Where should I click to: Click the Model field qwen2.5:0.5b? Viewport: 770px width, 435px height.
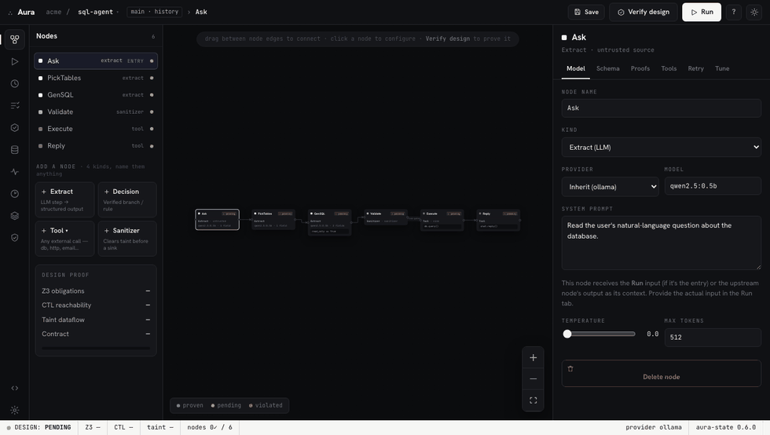click(713, 186)
